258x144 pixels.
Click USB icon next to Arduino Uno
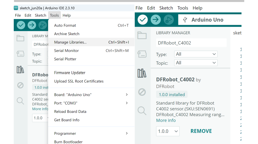pos(185,20)
